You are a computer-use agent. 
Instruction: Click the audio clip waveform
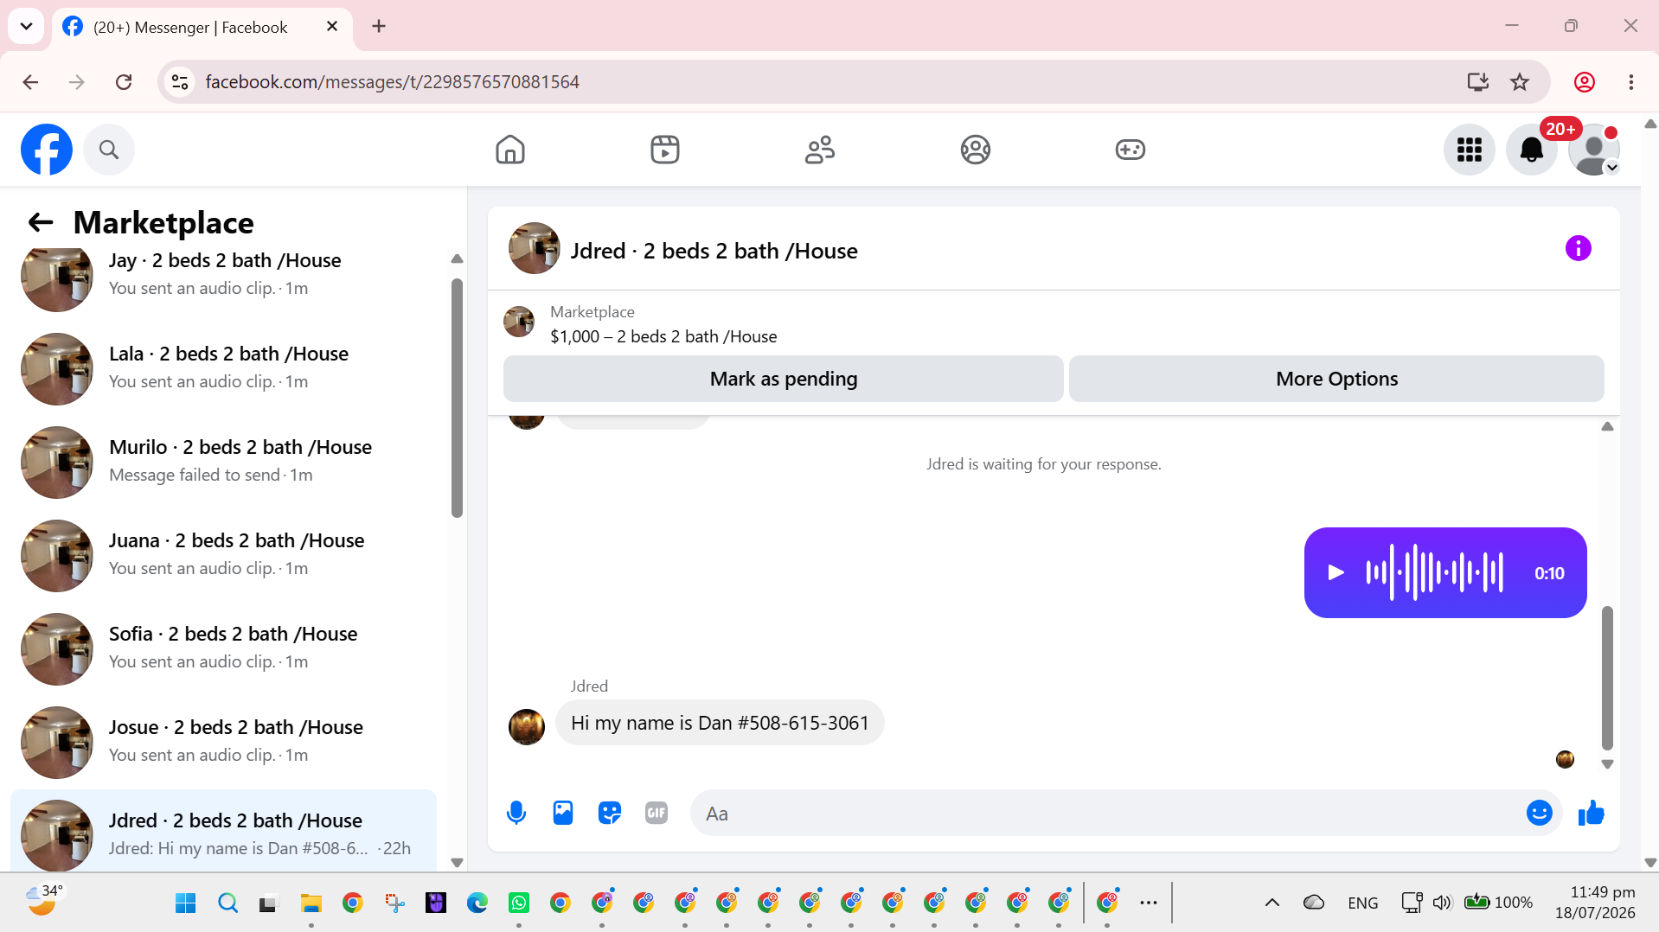coord(1434,572)
